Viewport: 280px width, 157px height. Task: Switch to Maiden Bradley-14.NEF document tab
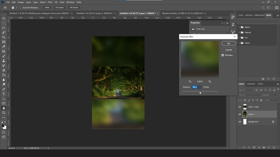[x=183, y=13]
